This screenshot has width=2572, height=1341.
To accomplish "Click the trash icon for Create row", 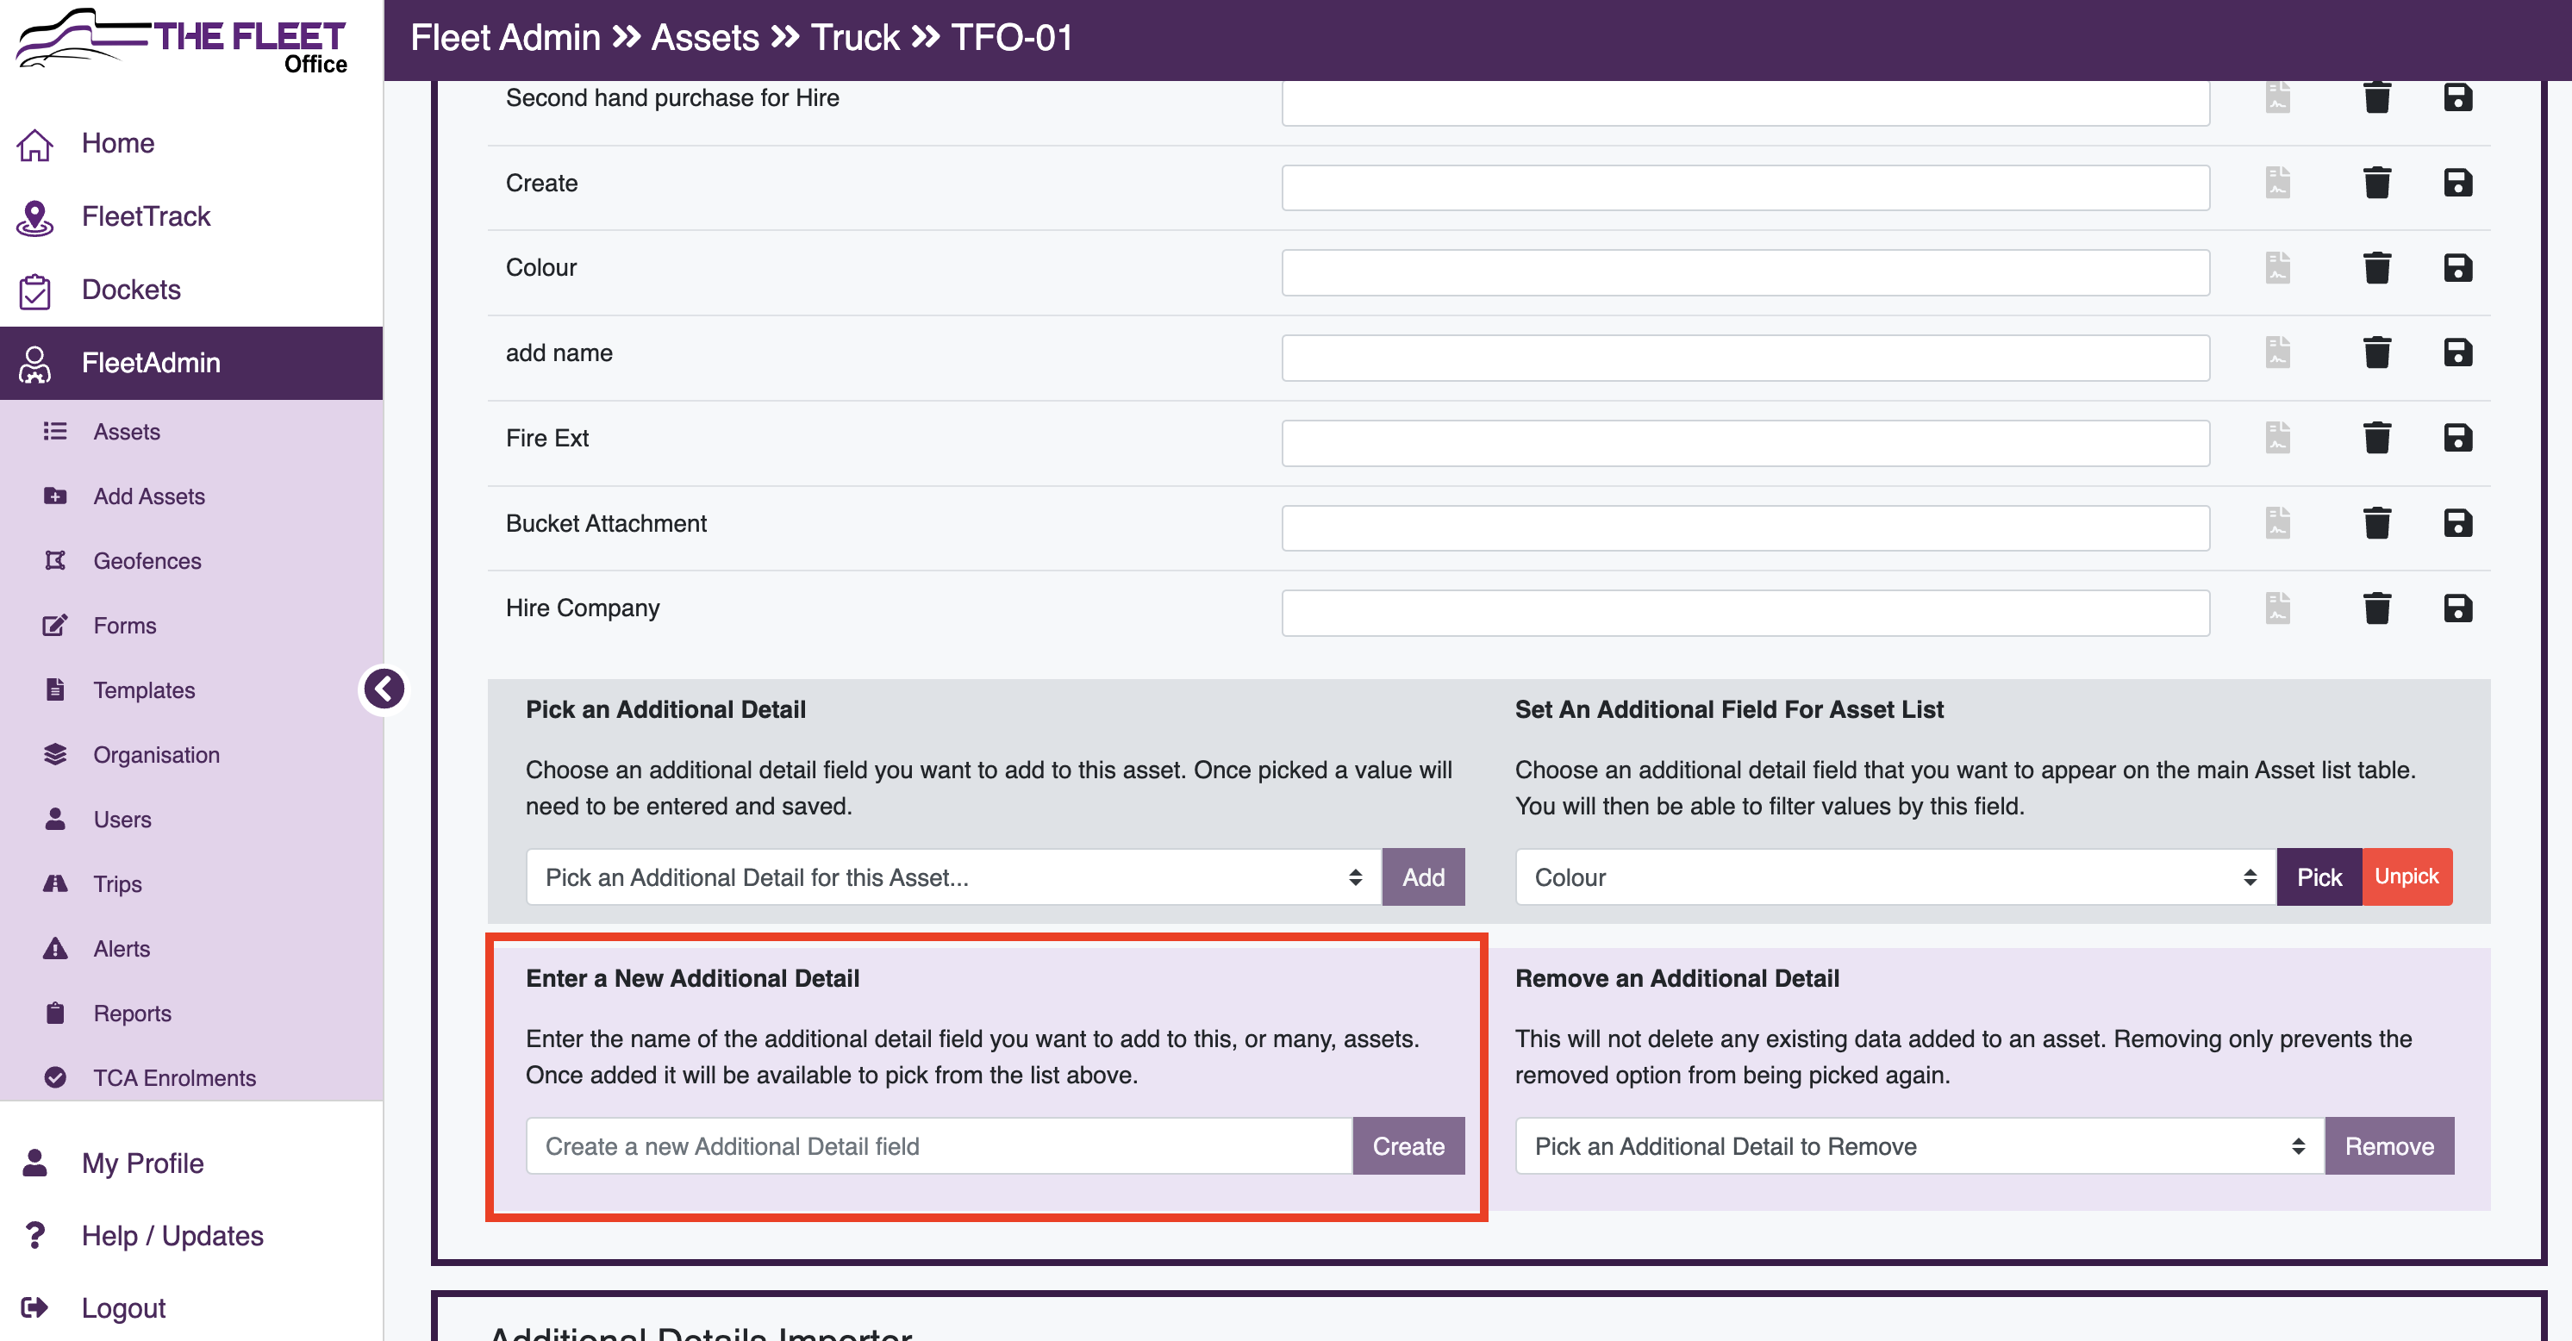I will pyautogui.click(x=2376, y=183).
